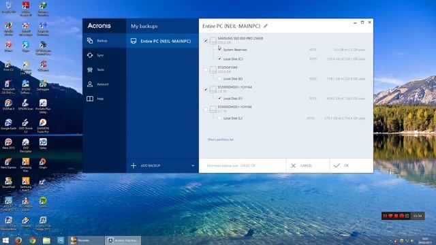Screen dimensions: 436x245
Task: Open Winamp desktop shortcut
Action: 26,222
